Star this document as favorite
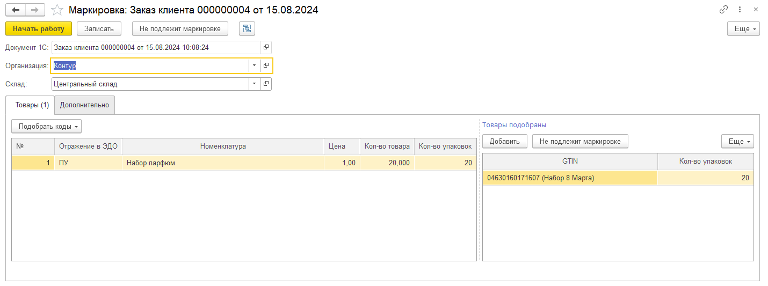This screenshot has height=286, width=768. (57, 10)
